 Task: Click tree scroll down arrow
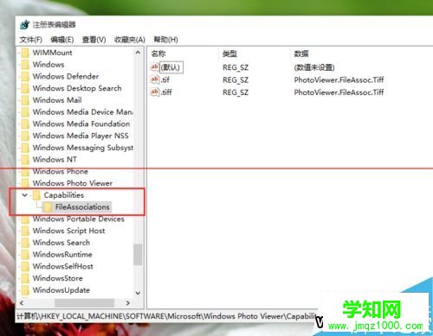(138, 293)
